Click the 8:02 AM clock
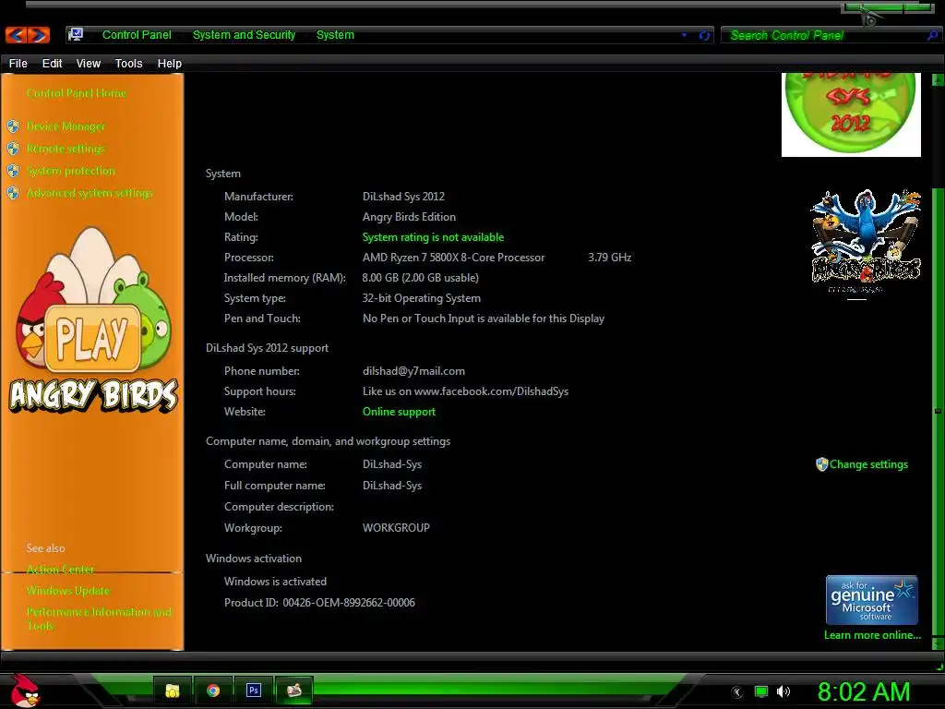 [x=864, y=692]
